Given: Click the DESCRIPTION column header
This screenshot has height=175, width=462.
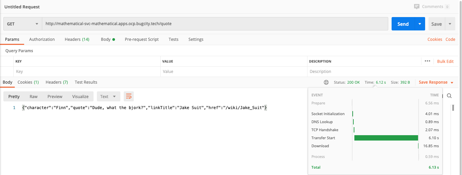Looking at the screenshot, I should coord(320,62).
